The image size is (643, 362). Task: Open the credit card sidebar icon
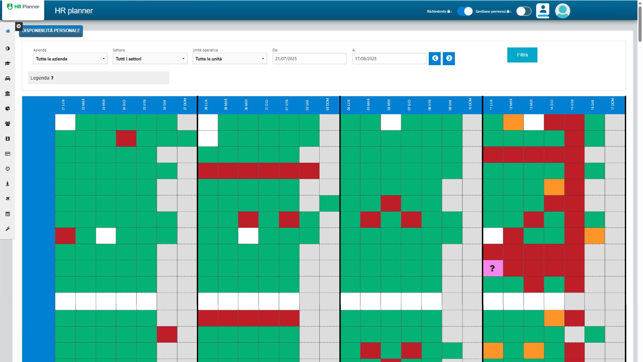(8, 154)
